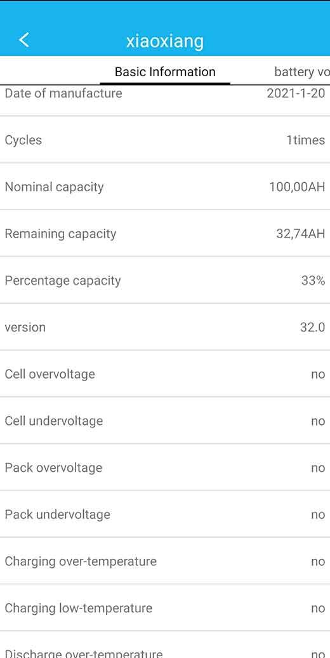Select the Cell overvoltage status row
Viewport: 330px width, 658px height.
pyautogui.click(x=165, y=374)
